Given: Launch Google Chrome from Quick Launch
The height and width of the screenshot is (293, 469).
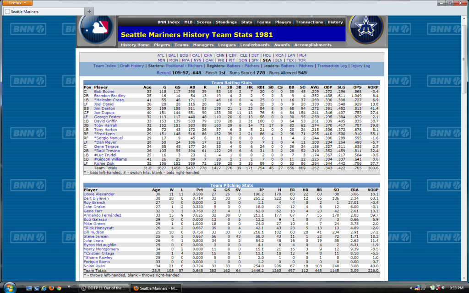Looking at the screenshot, I should [x=59, y=288].
